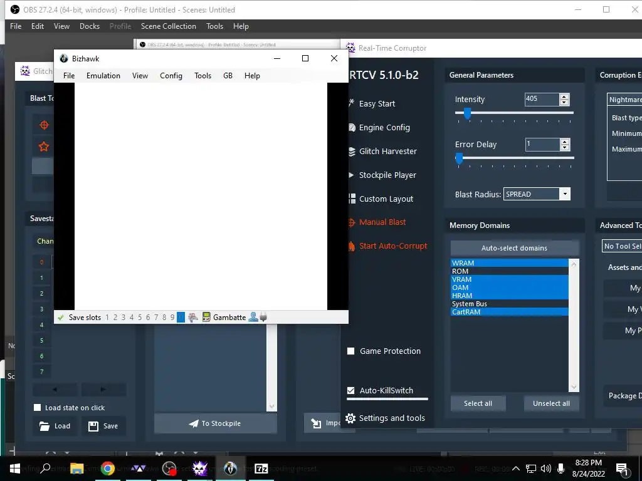
Task: Open File Explorer from taskbar
Action: coord(77,468)
